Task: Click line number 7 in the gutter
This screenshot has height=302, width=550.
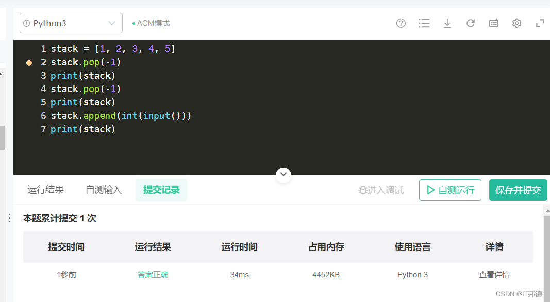Action: (x=43, y=129)
